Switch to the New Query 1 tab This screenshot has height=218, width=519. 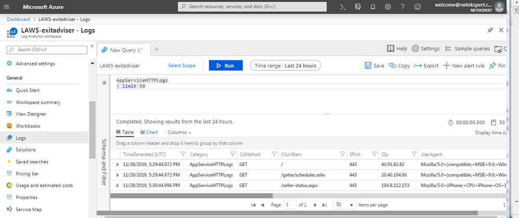[124, 50]
